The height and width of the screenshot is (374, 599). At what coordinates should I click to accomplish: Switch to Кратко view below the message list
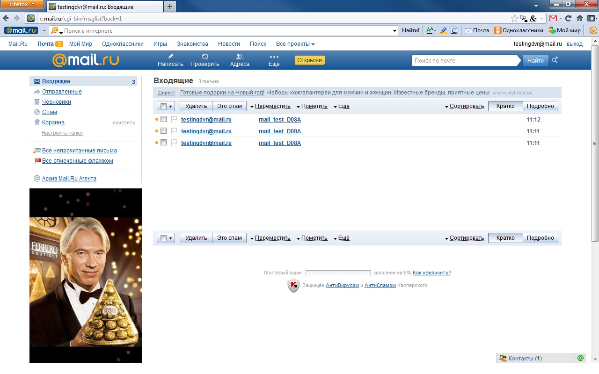point(505,238)
